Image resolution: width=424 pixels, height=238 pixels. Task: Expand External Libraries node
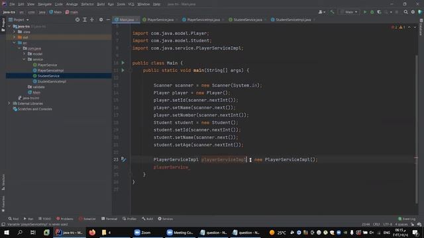[9, 103]
